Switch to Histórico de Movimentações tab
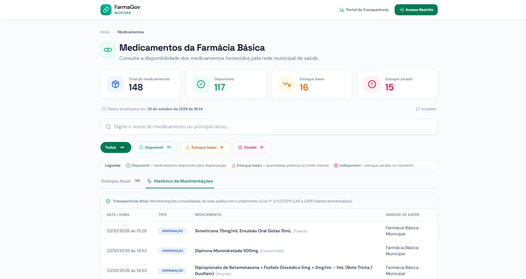 (180, 181)
